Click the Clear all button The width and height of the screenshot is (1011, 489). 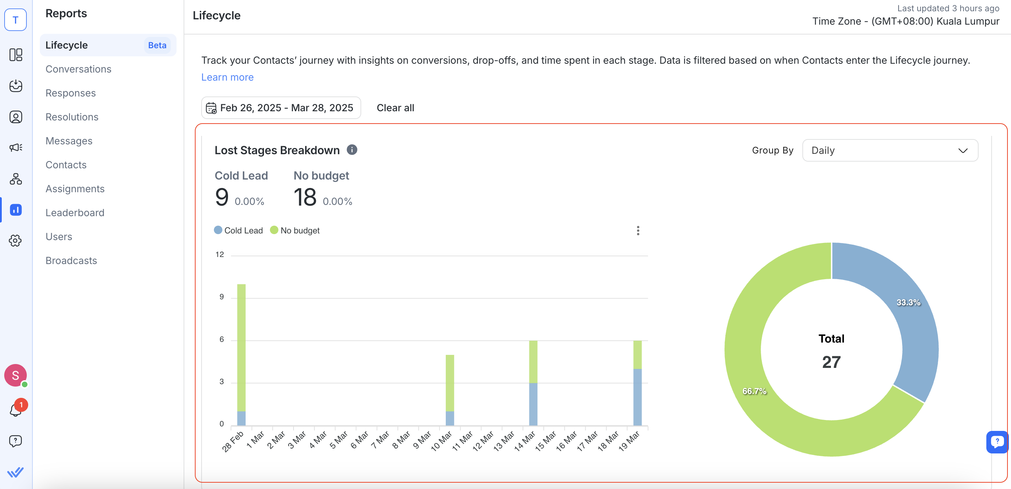tap(395, 107)
